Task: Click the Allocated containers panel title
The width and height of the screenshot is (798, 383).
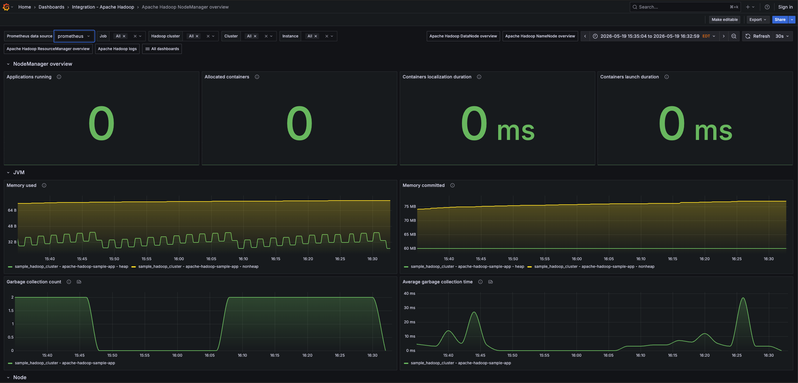Action: [x=227, y=77]
